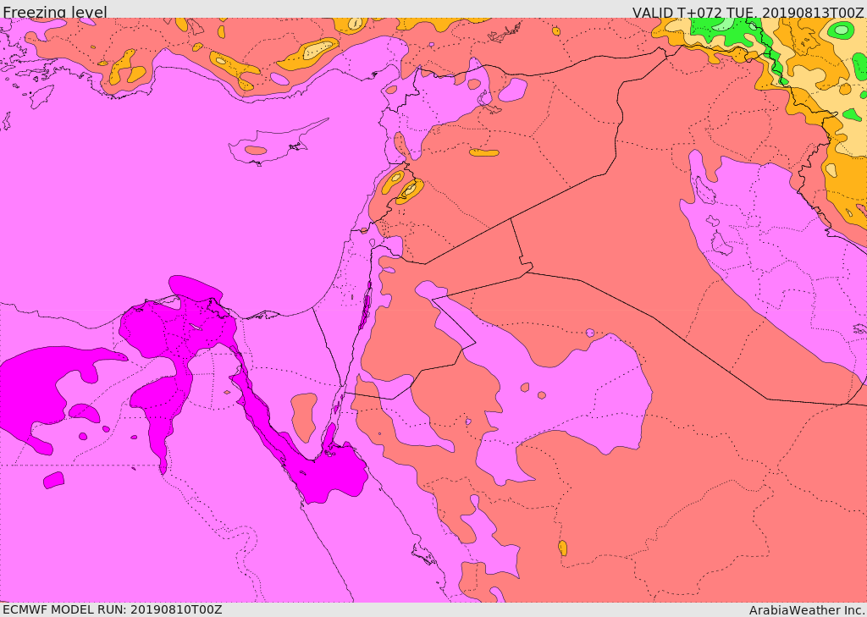Click the small orange spot in the south
Viewport: 867px width, 617px height.
tap(562, 548)
